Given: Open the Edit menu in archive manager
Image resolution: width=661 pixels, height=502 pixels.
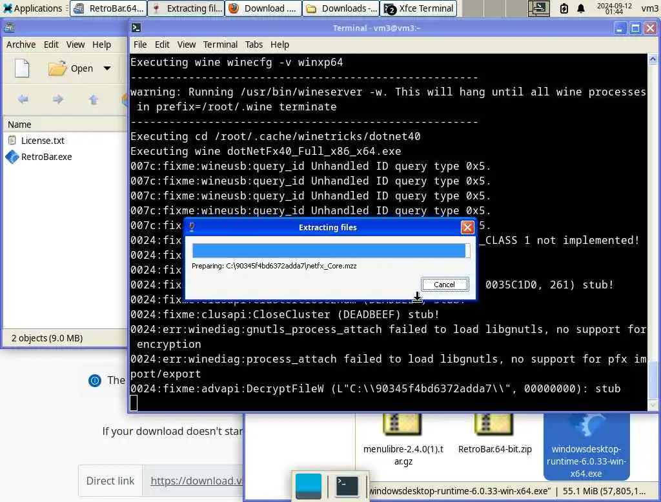Looking at the screenshot, I should click(51, 45).
